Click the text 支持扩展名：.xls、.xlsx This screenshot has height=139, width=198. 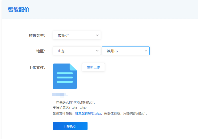(70, 108)
